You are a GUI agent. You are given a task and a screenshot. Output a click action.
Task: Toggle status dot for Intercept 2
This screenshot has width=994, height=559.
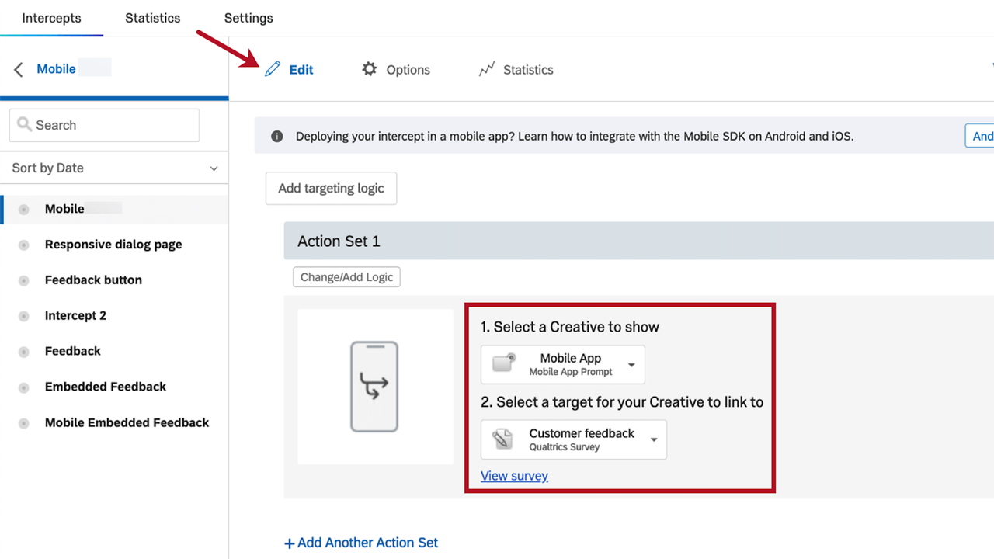pos(24,316)
